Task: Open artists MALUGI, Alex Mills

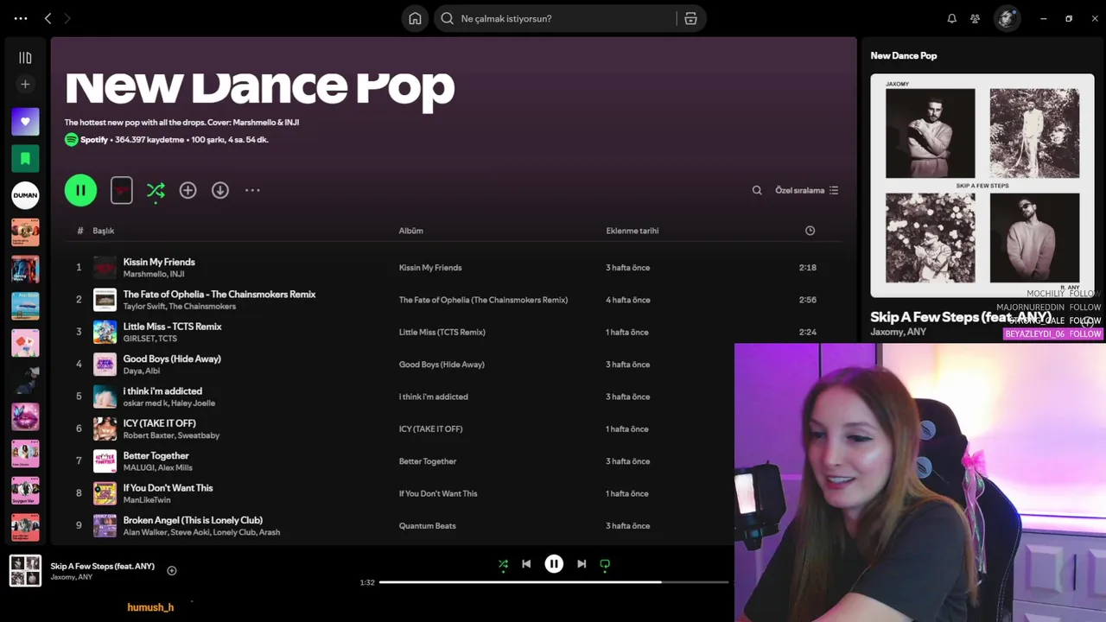Action: [x=157, y=467]
